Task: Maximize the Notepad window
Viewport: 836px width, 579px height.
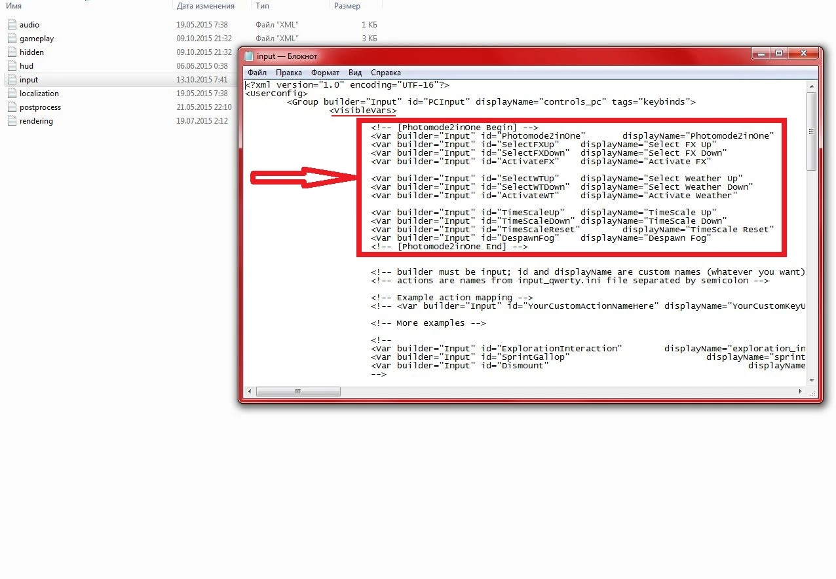Action: [x=778, y=53]
